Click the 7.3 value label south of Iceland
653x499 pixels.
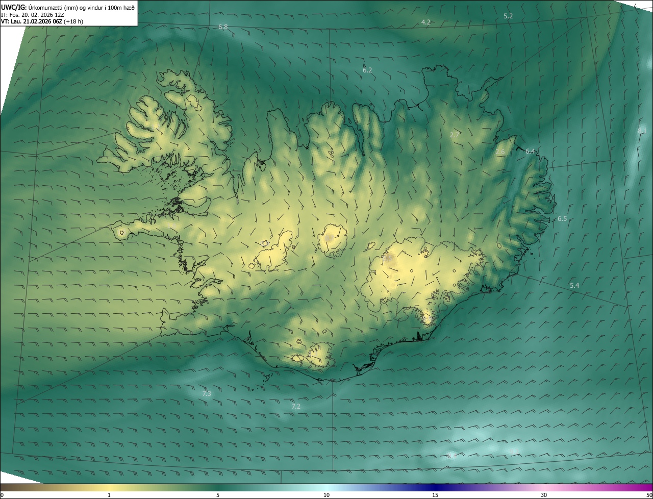[x=207, y=394]
